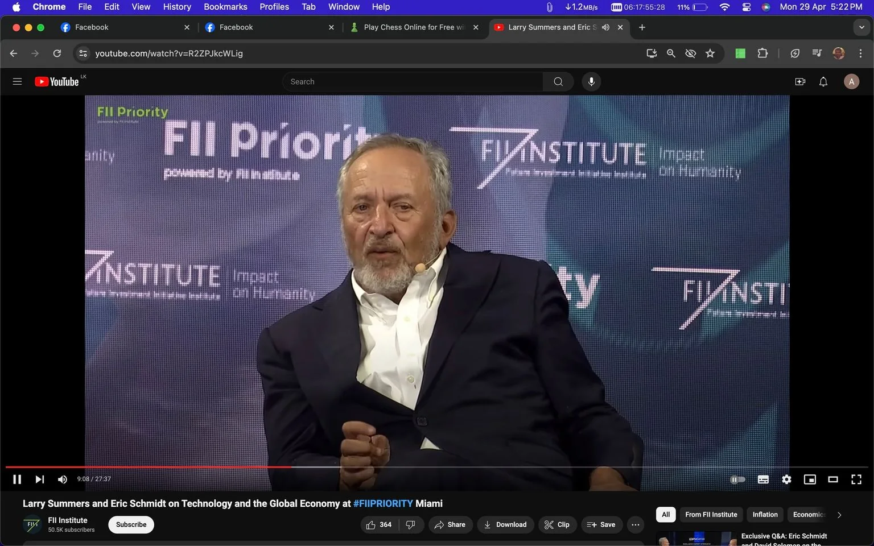Viewport: 874px width, 546px height.
Task: Toggle subtitles/closed captions
Action: [763, 479]
